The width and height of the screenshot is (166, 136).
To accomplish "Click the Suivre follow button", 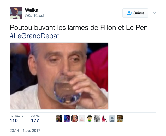I will [135, 13].
